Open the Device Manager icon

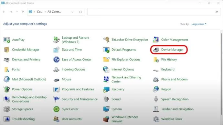click(x=156, y=50)
